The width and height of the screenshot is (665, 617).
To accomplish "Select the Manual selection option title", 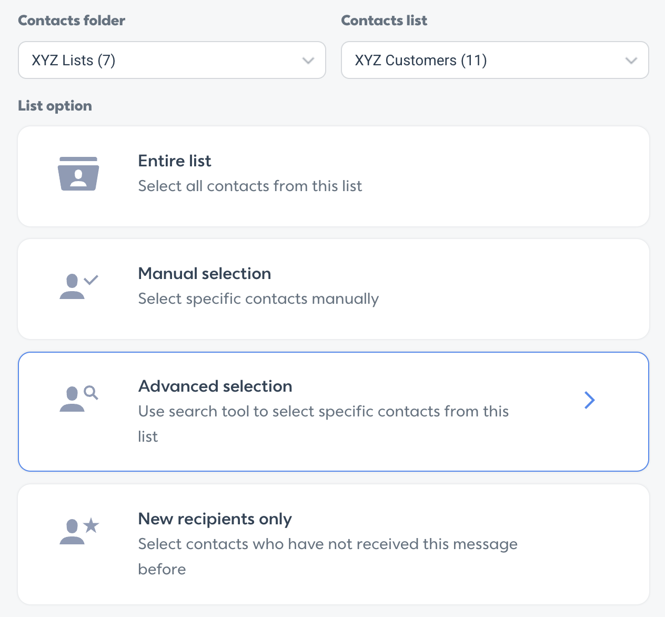I will coord(205,273).
